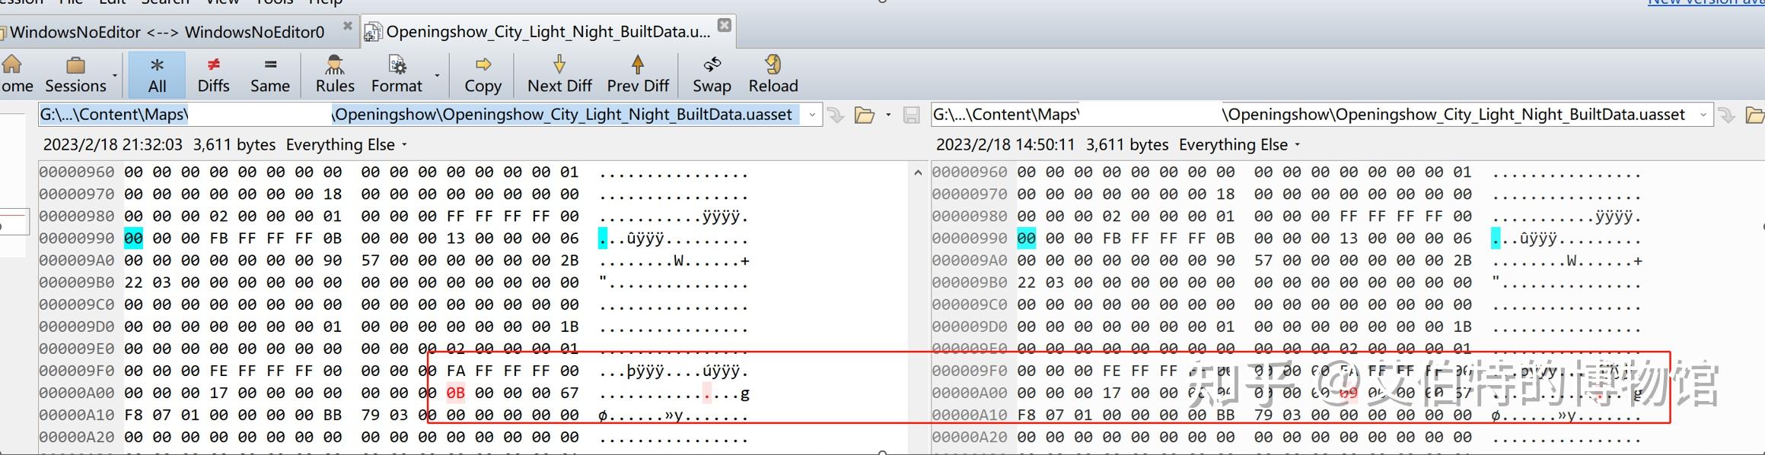Click offset 00000960 in the right pane
The image size is (1765, 455).
coord(970,172)
